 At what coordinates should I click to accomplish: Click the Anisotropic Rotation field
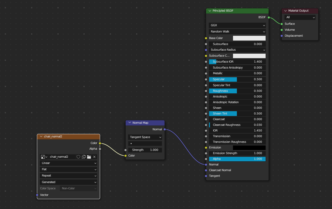237,102
